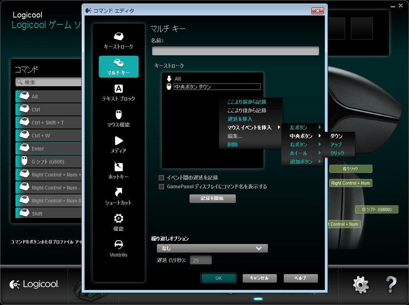The image size is (409, 305).
Task: Click the Alt command key icon
Action: (24, 96)
